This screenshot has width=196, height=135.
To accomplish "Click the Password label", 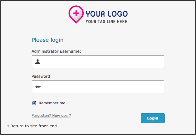I will click(x=42, y=76).
